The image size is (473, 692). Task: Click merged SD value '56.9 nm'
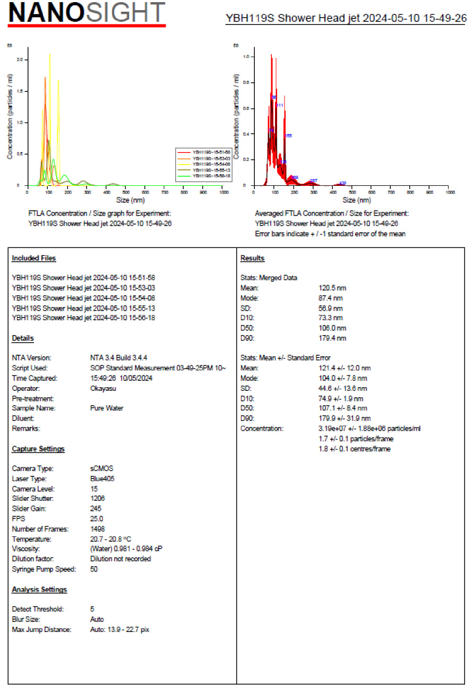(x=330, y=308)
